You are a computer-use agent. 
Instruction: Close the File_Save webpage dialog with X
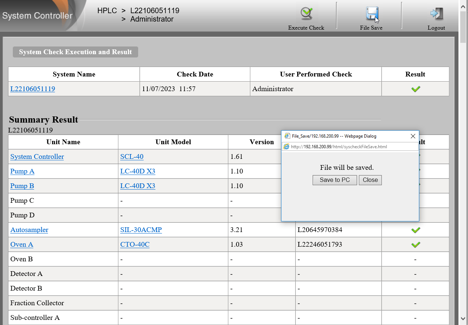413,136
